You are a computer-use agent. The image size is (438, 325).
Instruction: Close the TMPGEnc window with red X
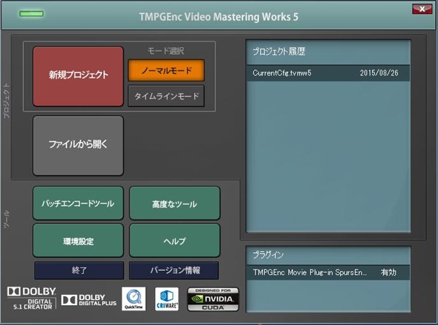click(422, 9)
